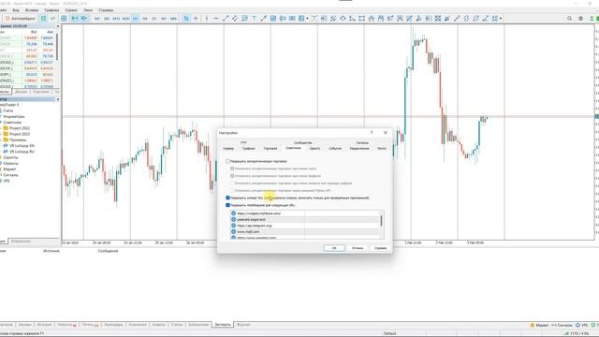
Task: Open the Справка menu in menu bar
Action: point(106,10)
